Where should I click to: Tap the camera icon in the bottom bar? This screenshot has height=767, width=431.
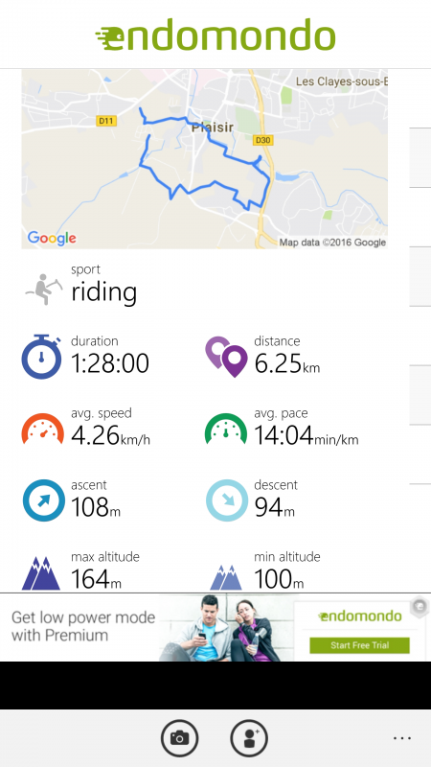point(179,737)
